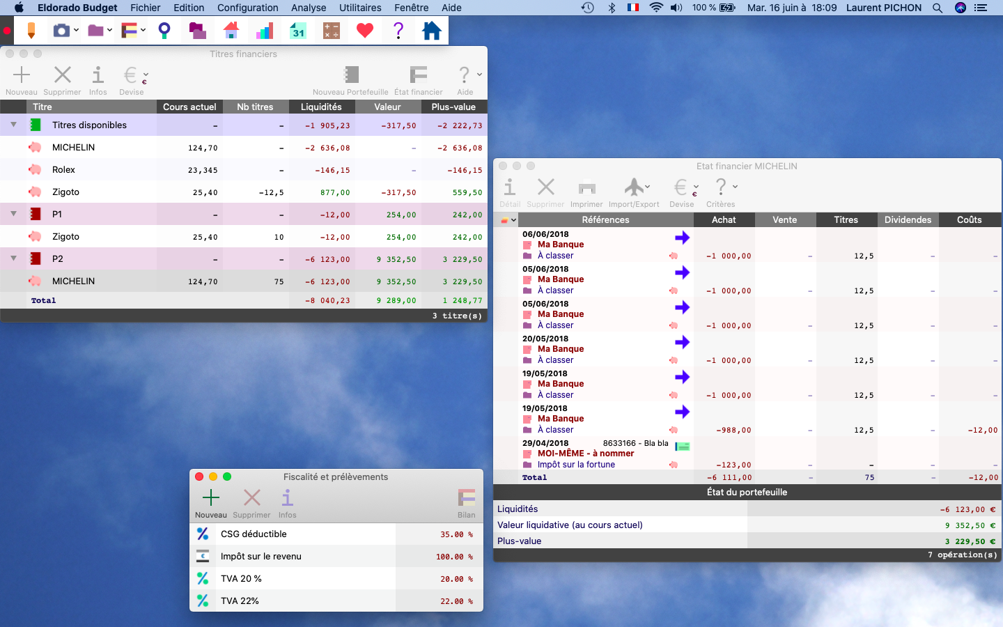Sort by the Plus-value column header
This screenshot has height=627, width=1003.
[x=453, y=107]
